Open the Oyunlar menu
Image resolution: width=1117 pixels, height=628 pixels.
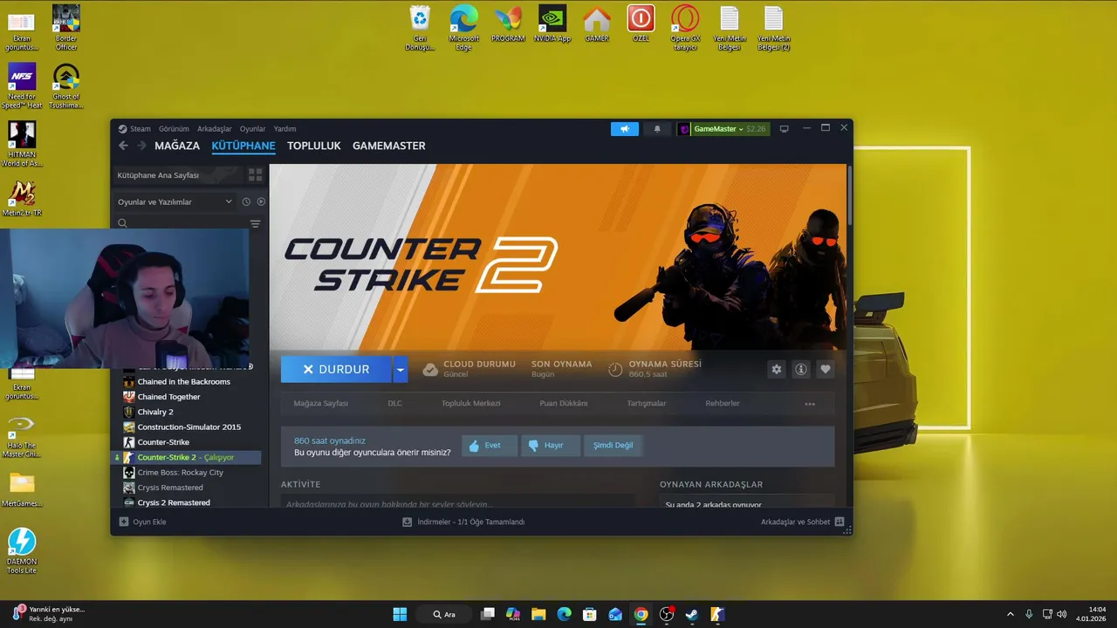tap(252, 129)
